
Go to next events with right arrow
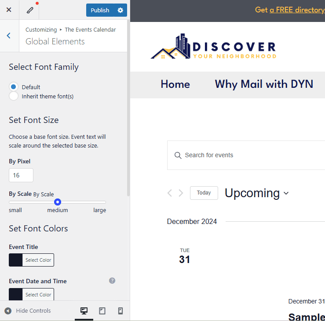click(181, 193)
